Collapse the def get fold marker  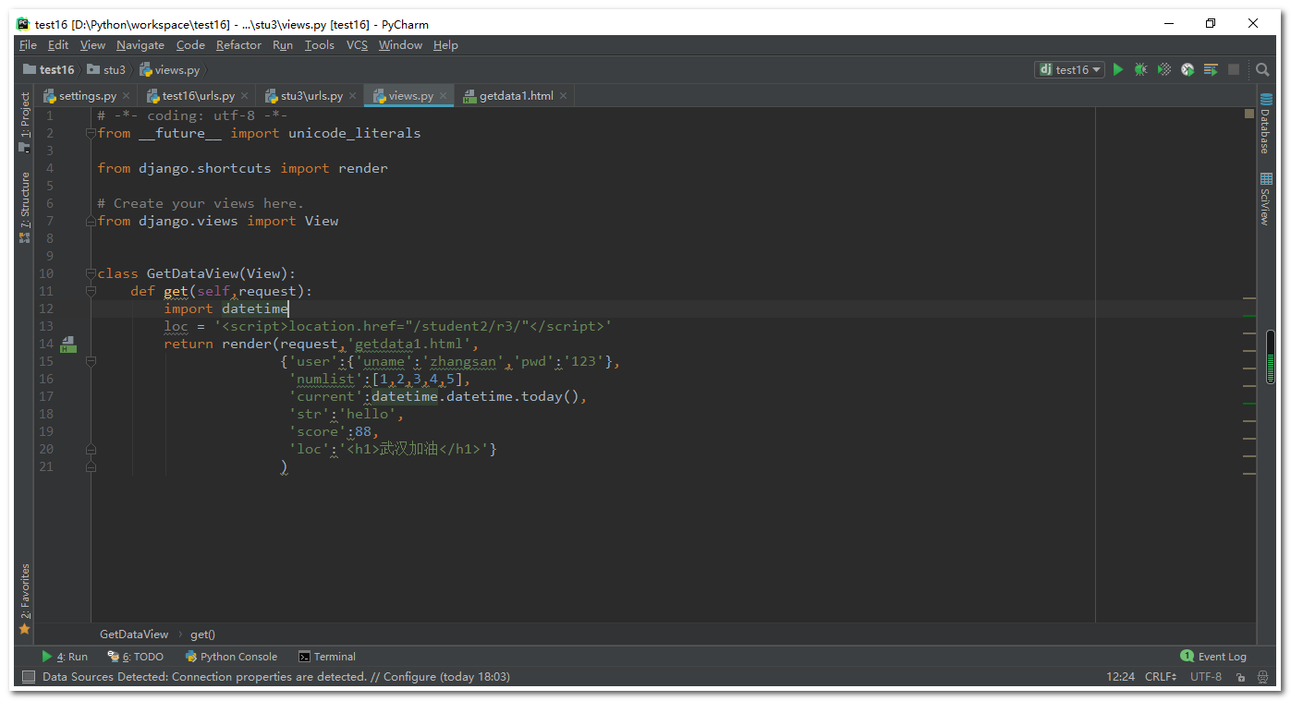click(x=91, y=291)
